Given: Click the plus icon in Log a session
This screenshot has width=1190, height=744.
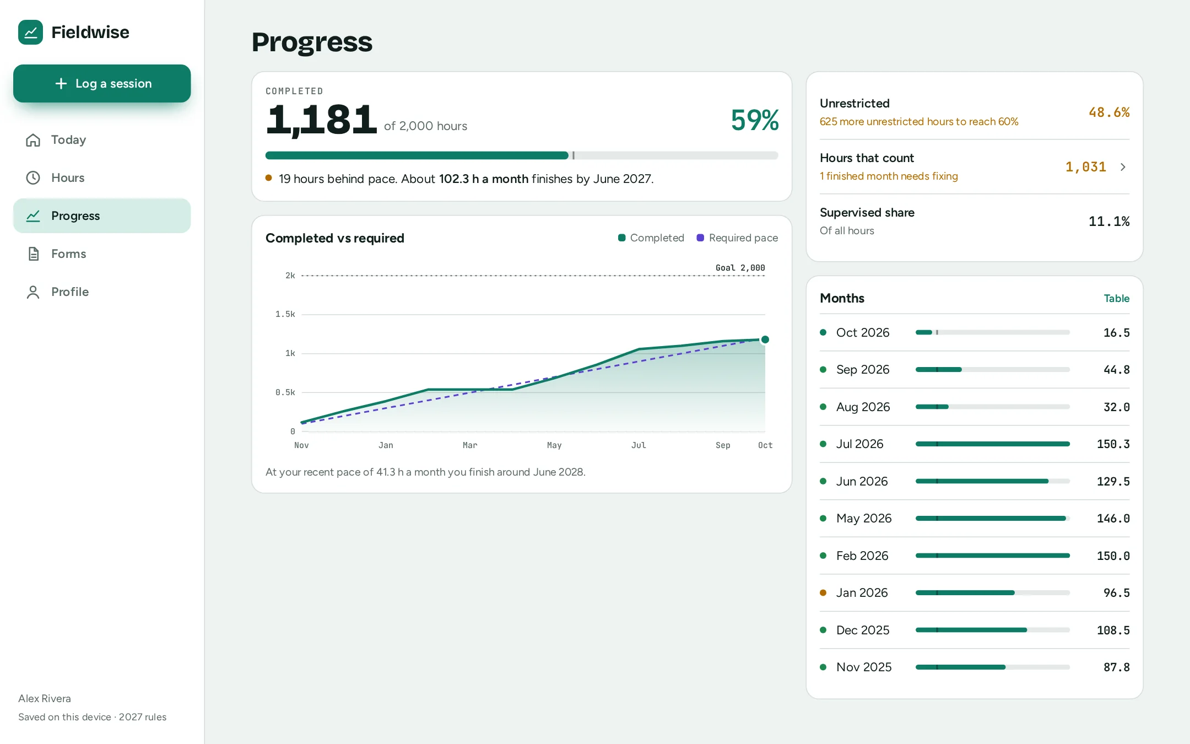Looking at the screenshot, I should pos(61,84).
